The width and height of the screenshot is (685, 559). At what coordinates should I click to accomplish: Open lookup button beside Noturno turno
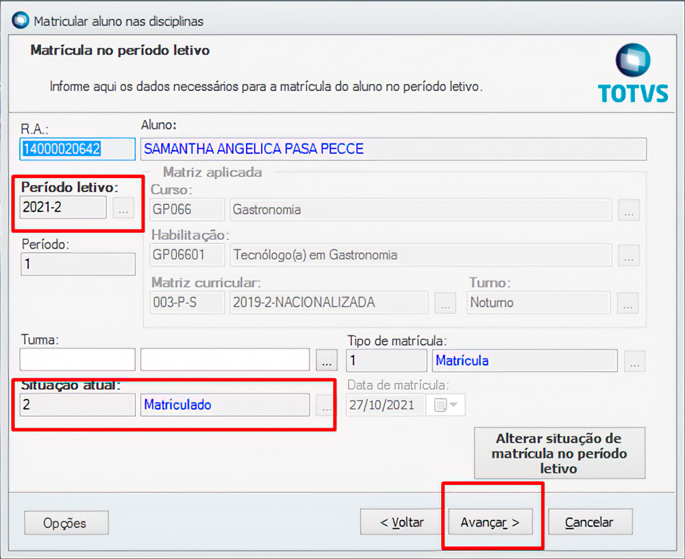628,303
